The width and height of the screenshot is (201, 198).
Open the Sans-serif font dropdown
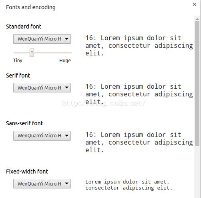42,136
